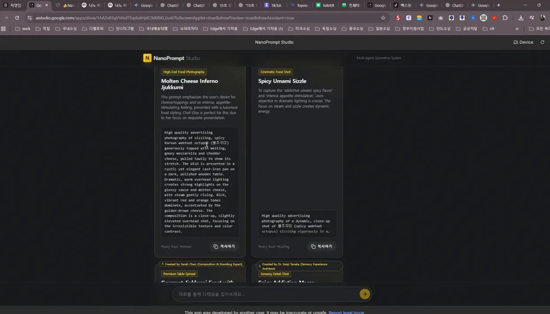Open the 인도소싱 bookmark folder
550x314 pixels.
(440, 29)
